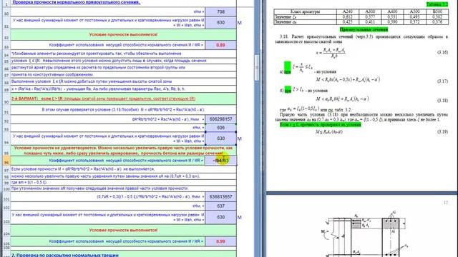Click the green highlighted 'Если x ≤ 0' sentence in the PDF

pyautogui.click(x=320, y=124)
